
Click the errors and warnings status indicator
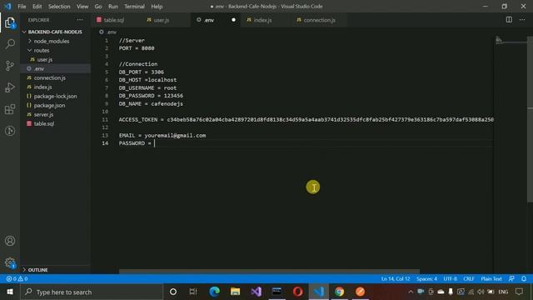tap(17, 278)
